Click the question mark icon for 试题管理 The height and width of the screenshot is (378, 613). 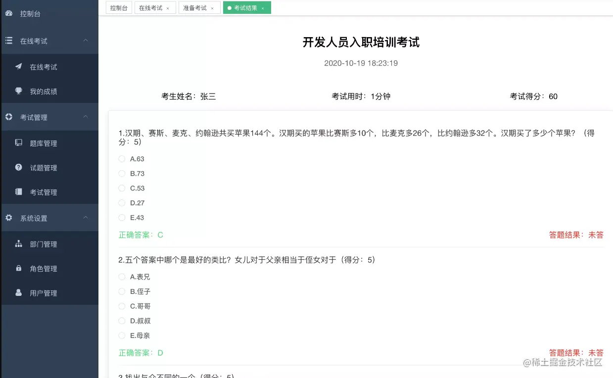click(x=18, y=167)
